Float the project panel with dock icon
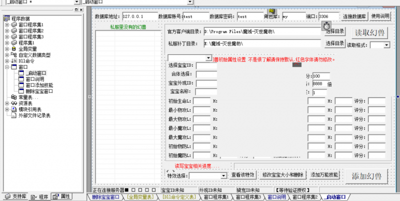The width and height of the screenshot is (400, 201). coord(76,9)
